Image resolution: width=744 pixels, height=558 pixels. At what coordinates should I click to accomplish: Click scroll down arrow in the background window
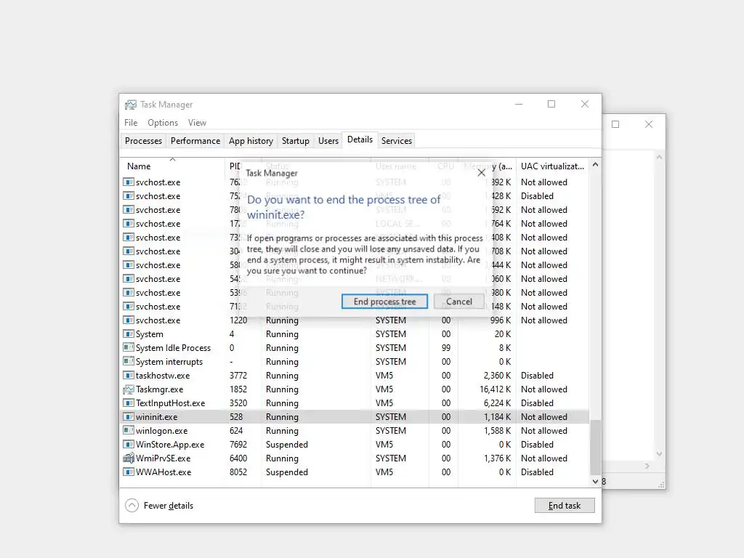click(659, 454)
